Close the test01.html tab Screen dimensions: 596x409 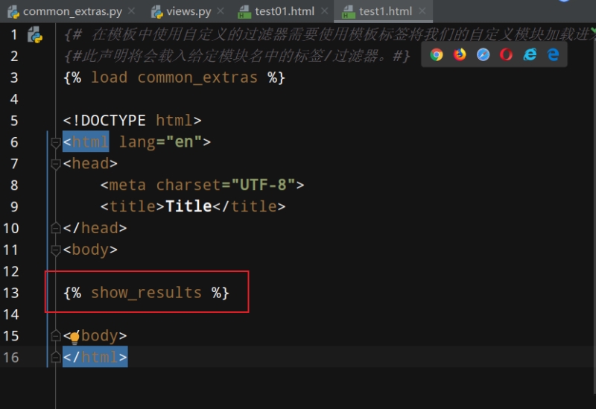[x=324, y=11]
